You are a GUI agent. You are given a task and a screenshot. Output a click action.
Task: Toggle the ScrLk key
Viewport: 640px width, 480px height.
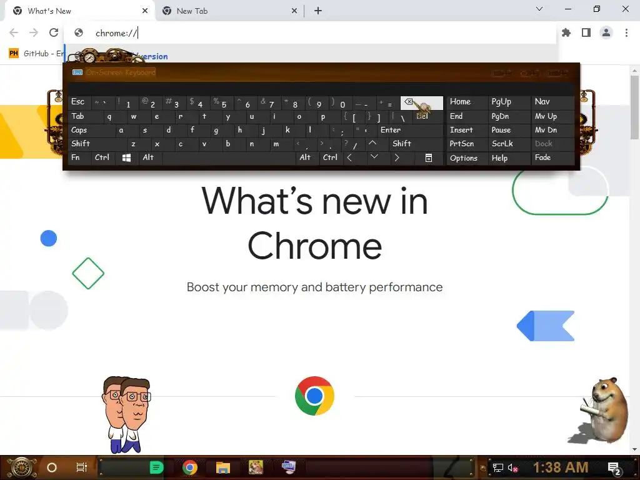click(508, 144)
